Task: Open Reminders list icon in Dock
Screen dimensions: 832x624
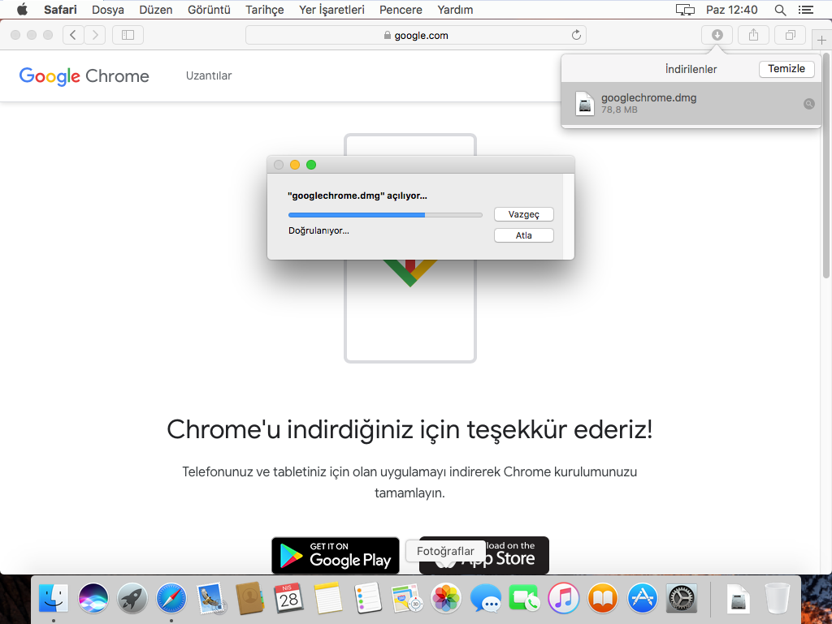Action: pyautogui.click(x=367, y=599)
